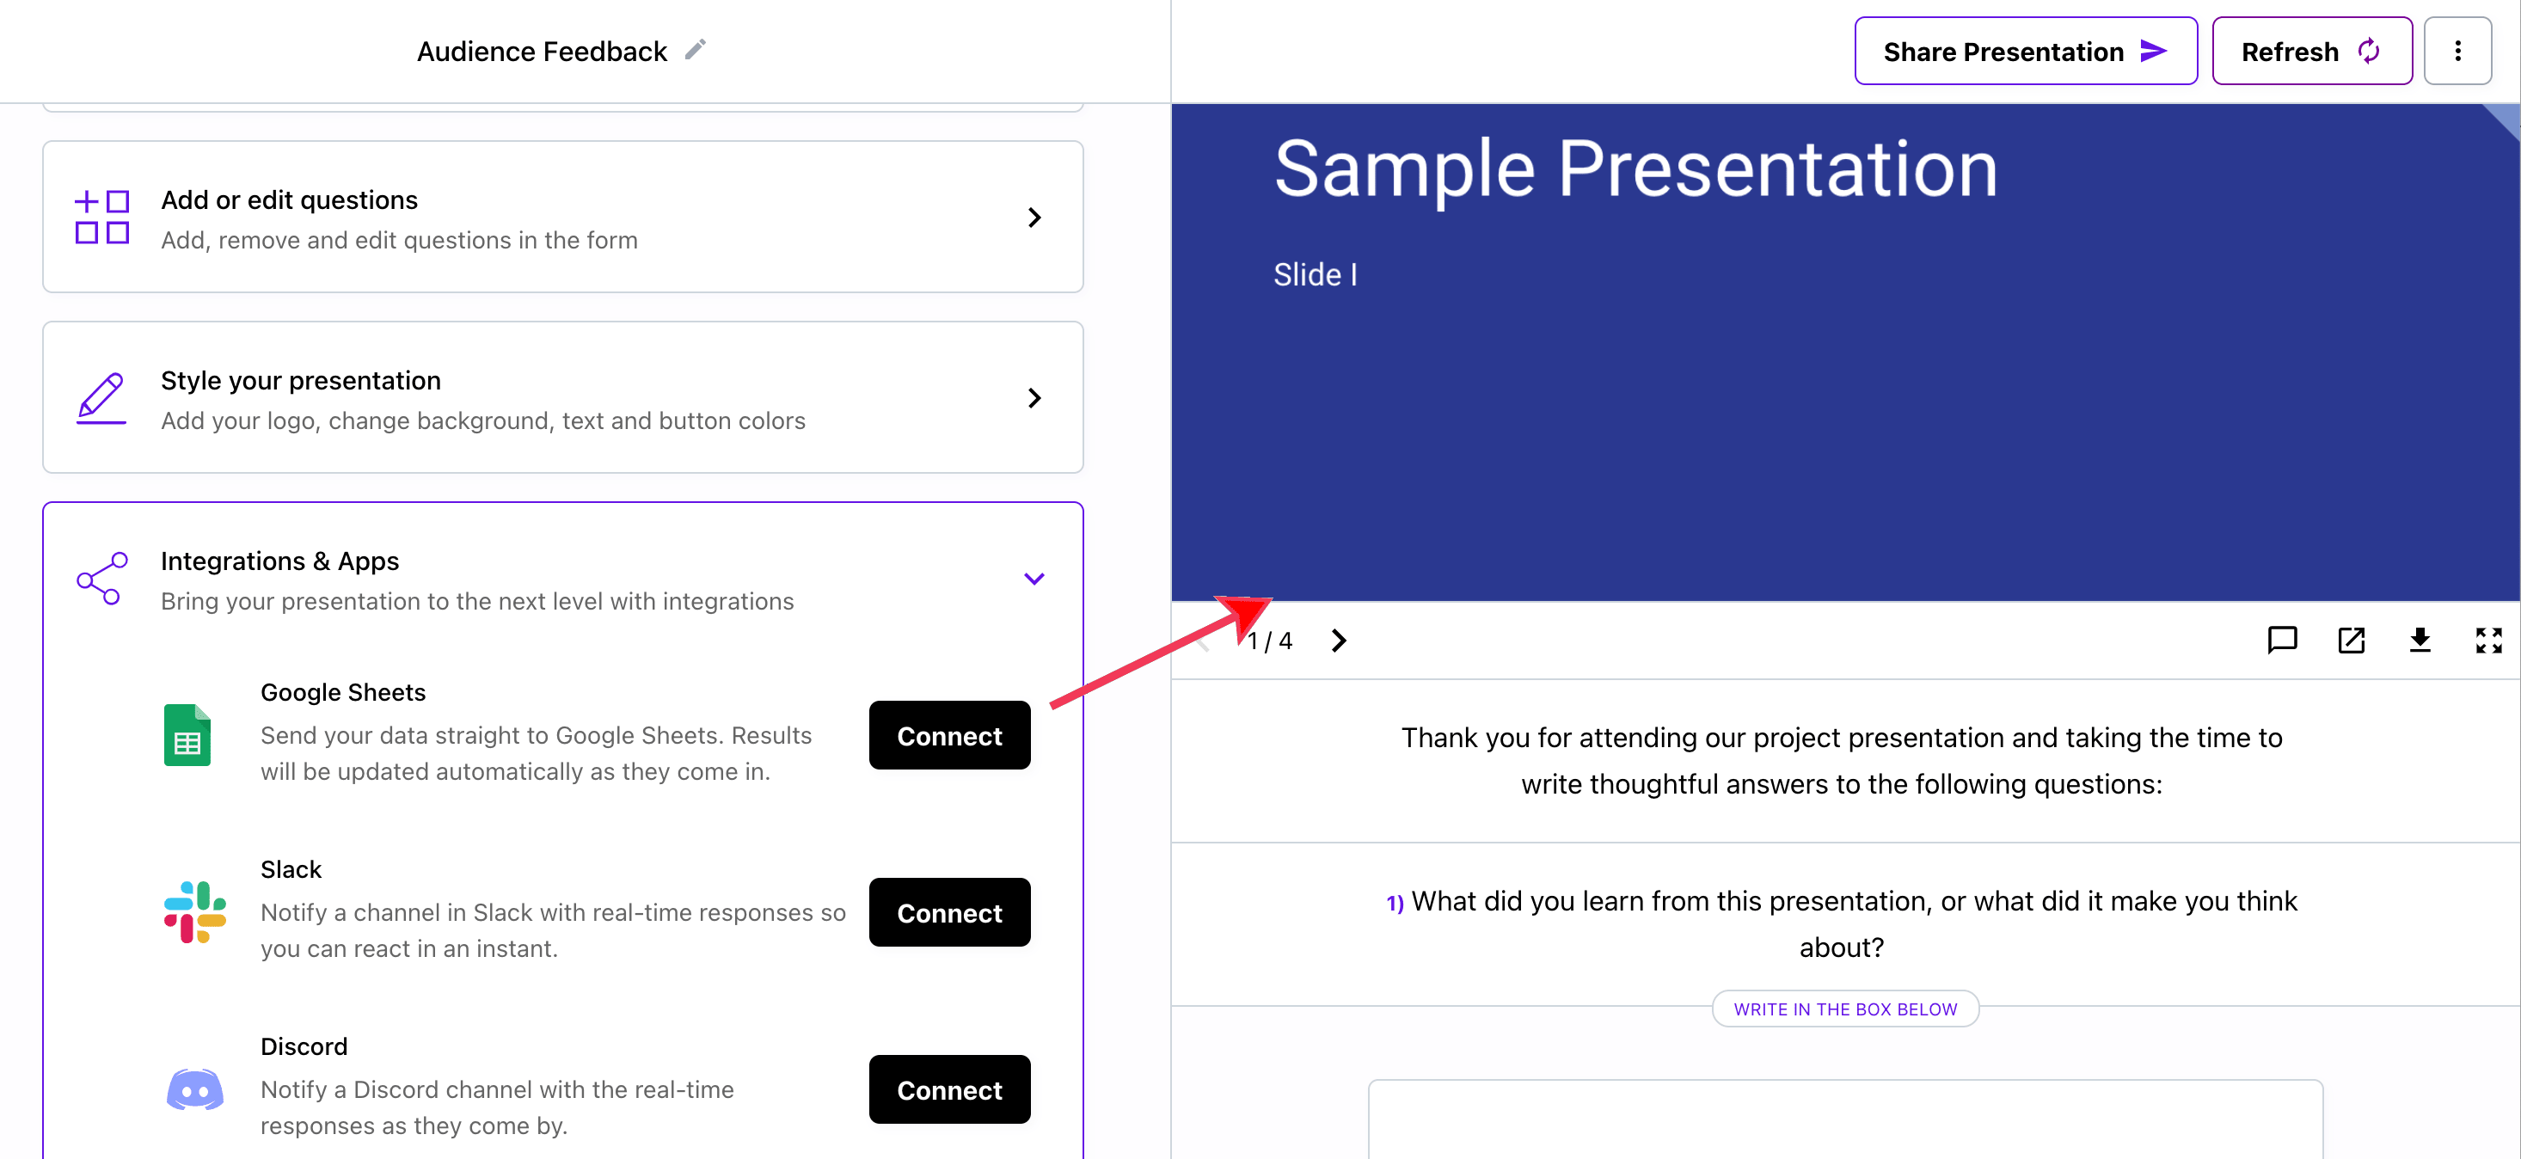Connect Slack integration
Screen dimensions: 2521x1159
(950, 913)
